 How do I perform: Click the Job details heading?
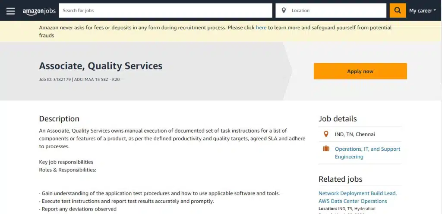tap(338, 119)
